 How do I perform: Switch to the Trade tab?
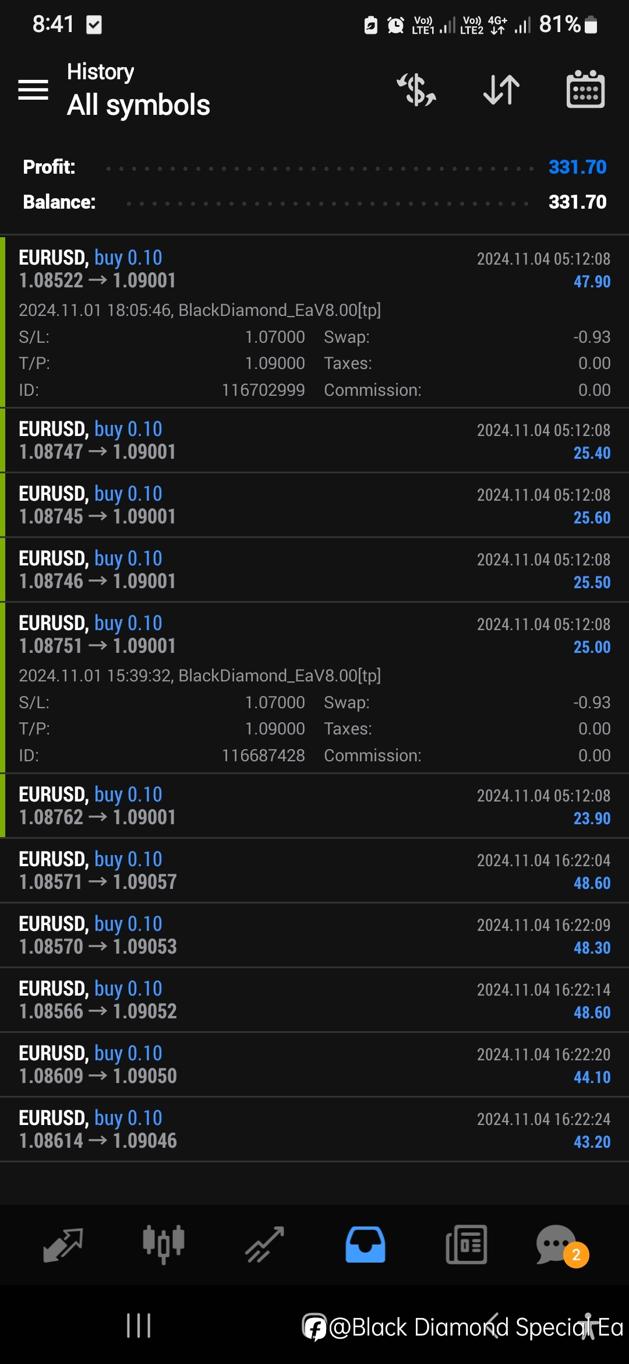[264, 1245]
